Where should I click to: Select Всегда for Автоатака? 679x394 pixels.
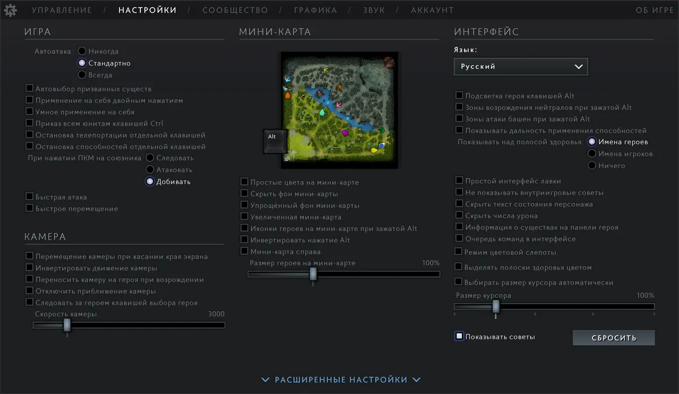[82, 75]
